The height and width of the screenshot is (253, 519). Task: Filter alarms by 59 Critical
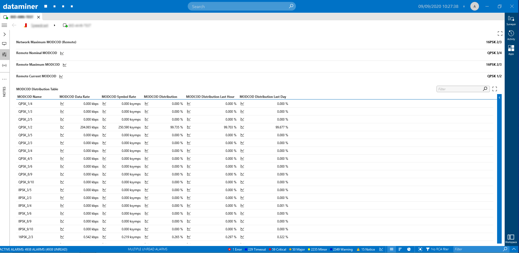(277, 249)
